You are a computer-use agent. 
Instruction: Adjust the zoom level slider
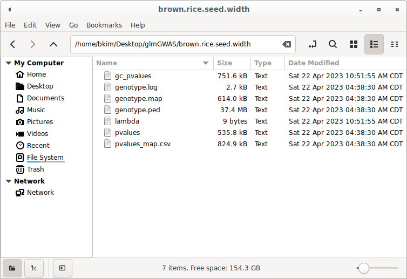(x=364, y=268)
